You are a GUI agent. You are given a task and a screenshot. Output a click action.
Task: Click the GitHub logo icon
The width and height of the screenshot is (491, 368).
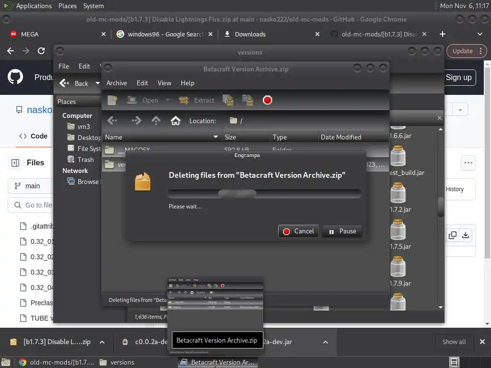click(15, 77)
